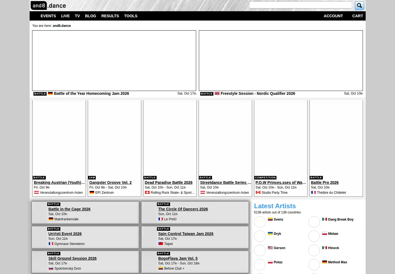Click the German flag beside Method Max
The height and width of the screenshot is (274, 395).
point(325,262)
